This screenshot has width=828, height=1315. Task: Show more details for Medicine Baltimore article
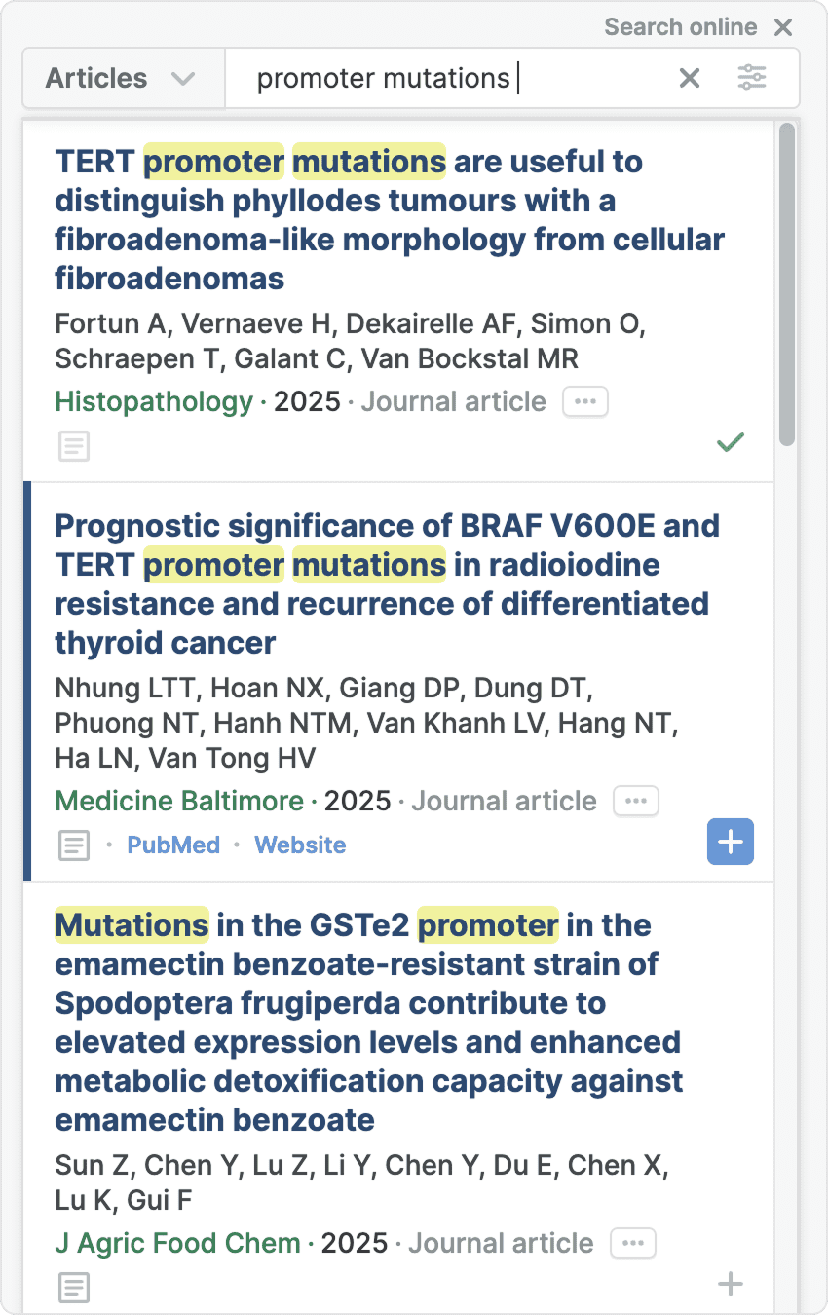point(635,802)
